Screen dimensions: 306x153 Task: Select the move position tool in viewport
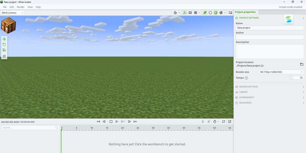coord(4,39)
